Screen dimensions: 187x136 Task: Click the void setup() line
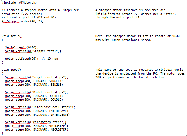click(12, 36)
